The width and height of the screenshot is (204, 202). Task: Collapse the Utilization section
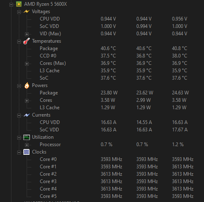(19, 138)
